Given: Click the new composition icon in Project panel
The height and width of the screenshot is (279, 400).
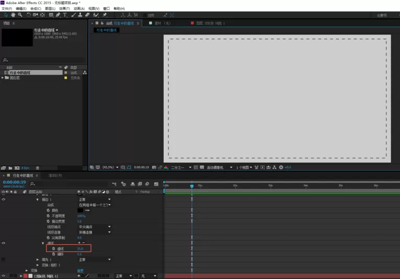Looking at the screenshot, I should click(17, 168).
